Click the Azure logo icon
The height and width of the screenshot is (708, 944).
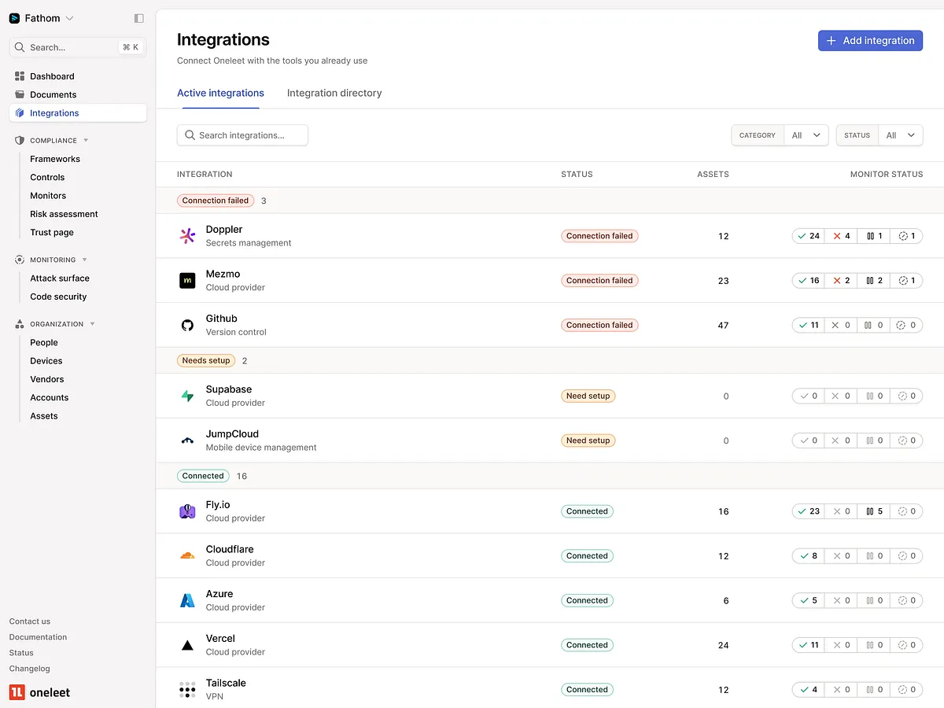coord(187,601)
